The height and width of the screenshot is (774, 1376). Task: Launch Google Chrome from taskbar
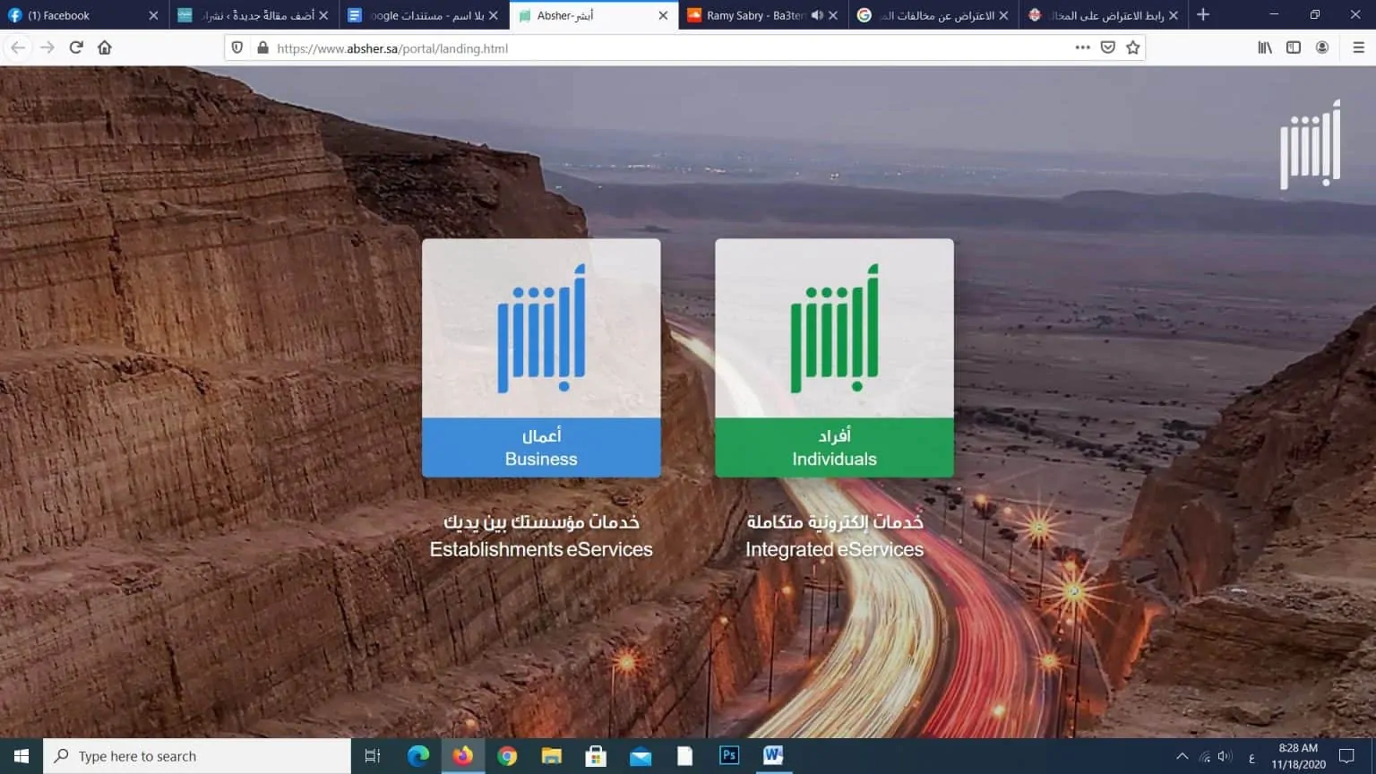507,756
